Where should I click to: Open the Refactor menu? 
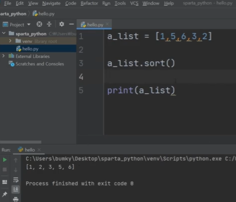click(89, 3)
